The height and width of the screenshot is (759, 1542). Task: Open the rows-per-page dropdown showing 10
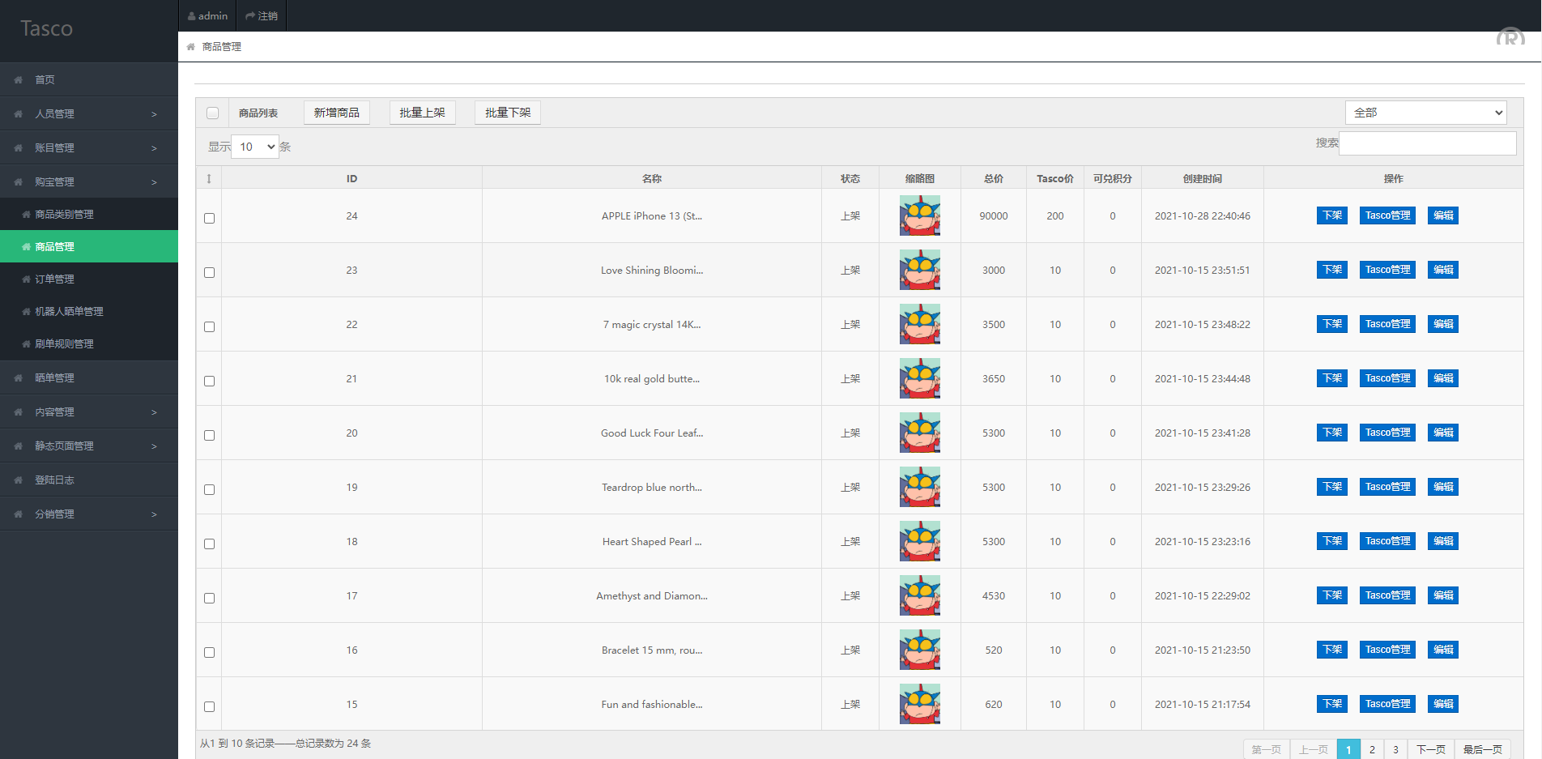[255, 147]
